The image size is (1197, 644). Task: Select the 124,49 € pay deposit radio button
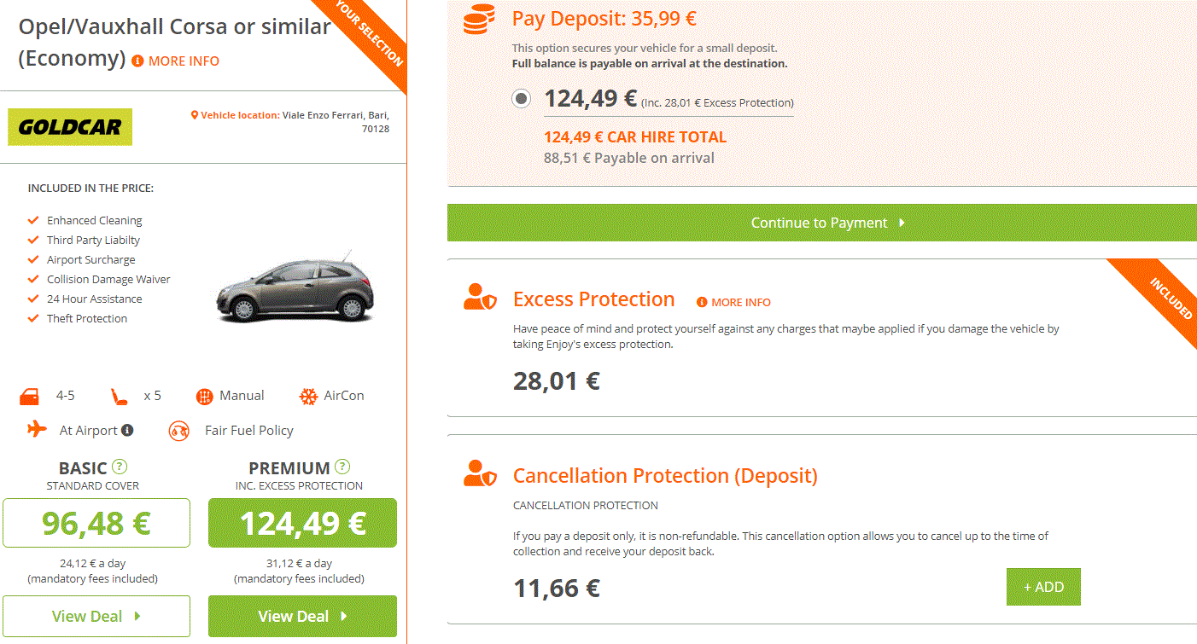click(521, 99)
